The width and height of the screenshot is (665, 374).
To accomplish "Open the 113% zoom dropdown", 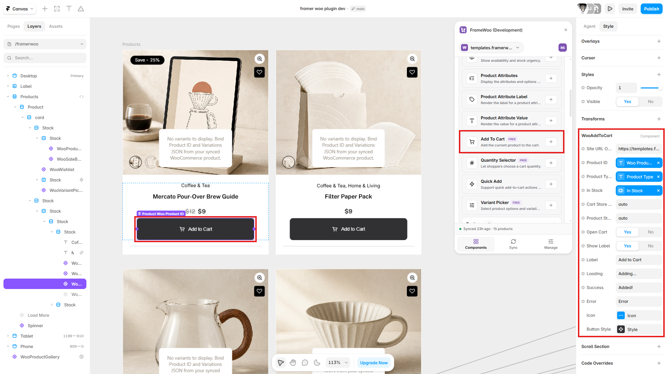I will click(338, 363).
